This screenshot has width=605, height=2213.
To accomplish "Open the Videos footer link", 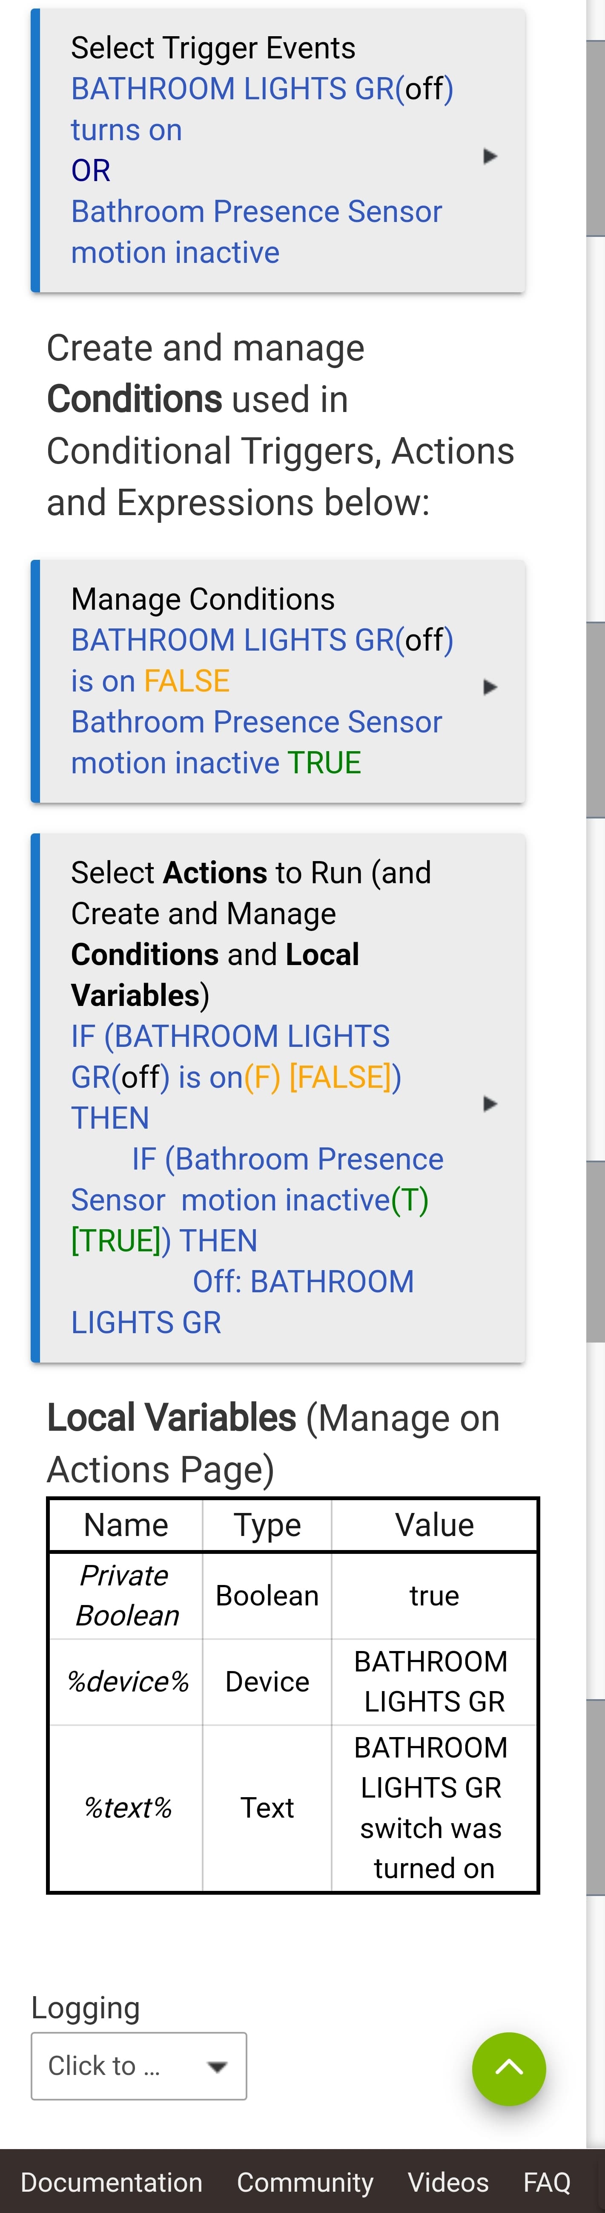I will [448, 2182].
